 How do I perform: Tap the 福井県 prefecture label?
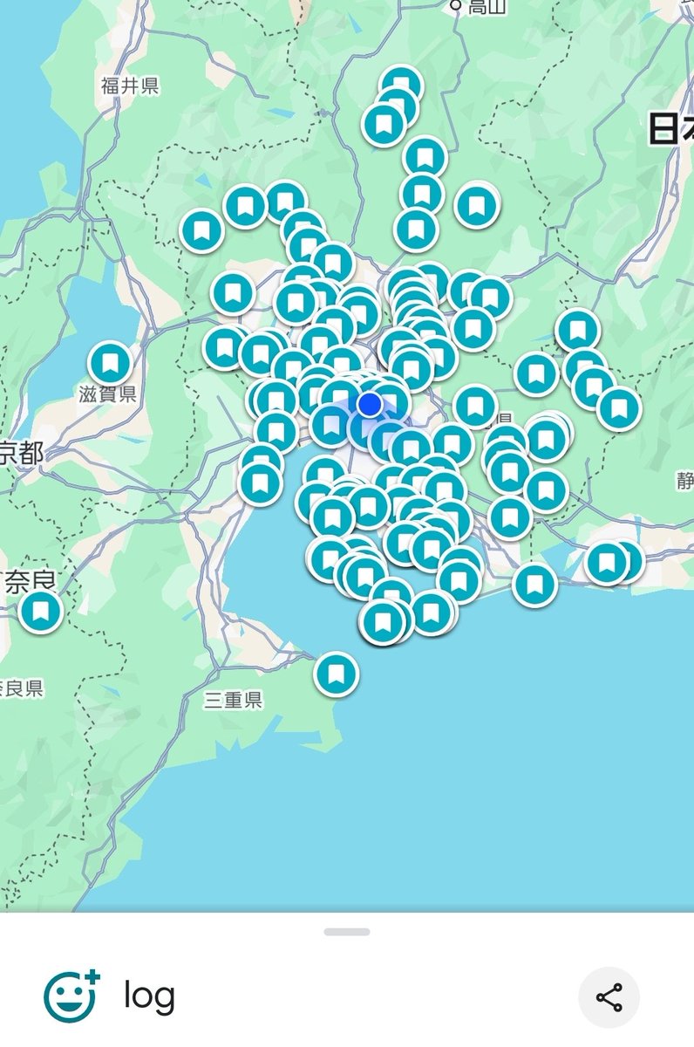129,86
